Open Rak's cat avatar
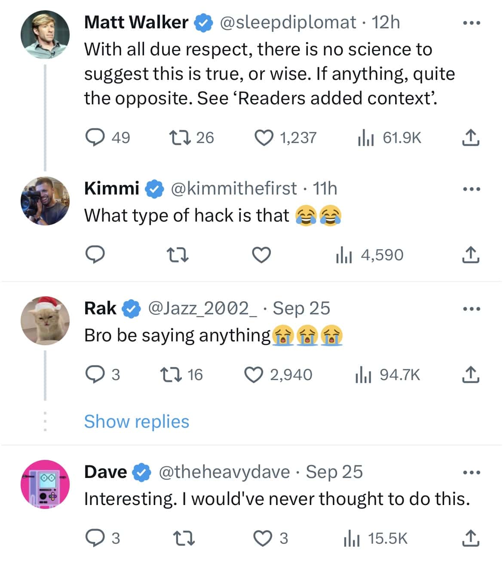Screen dimensions: 503x563 point(45,320)
